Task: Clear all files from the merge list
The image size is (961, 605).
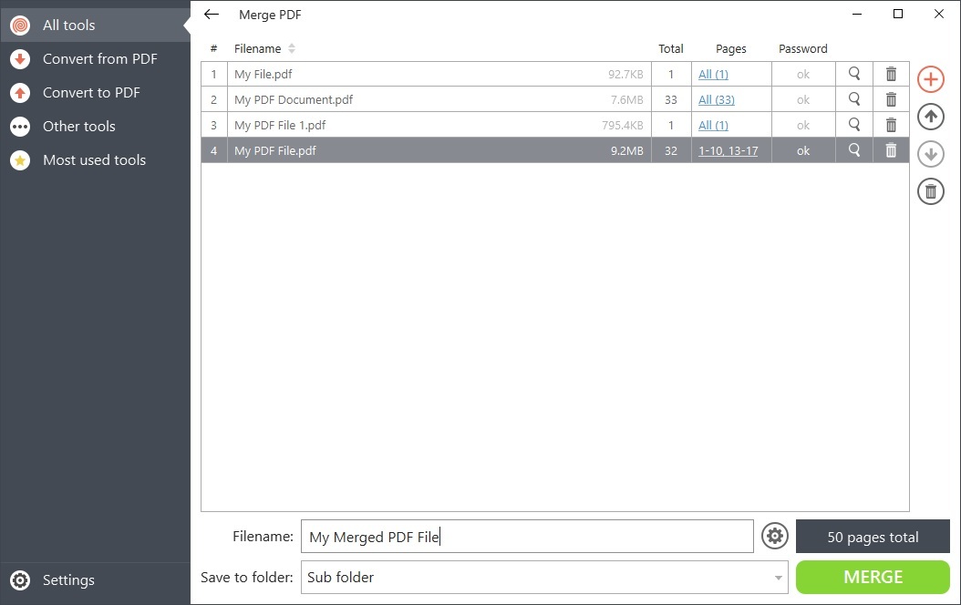Action: pos(930,191)
